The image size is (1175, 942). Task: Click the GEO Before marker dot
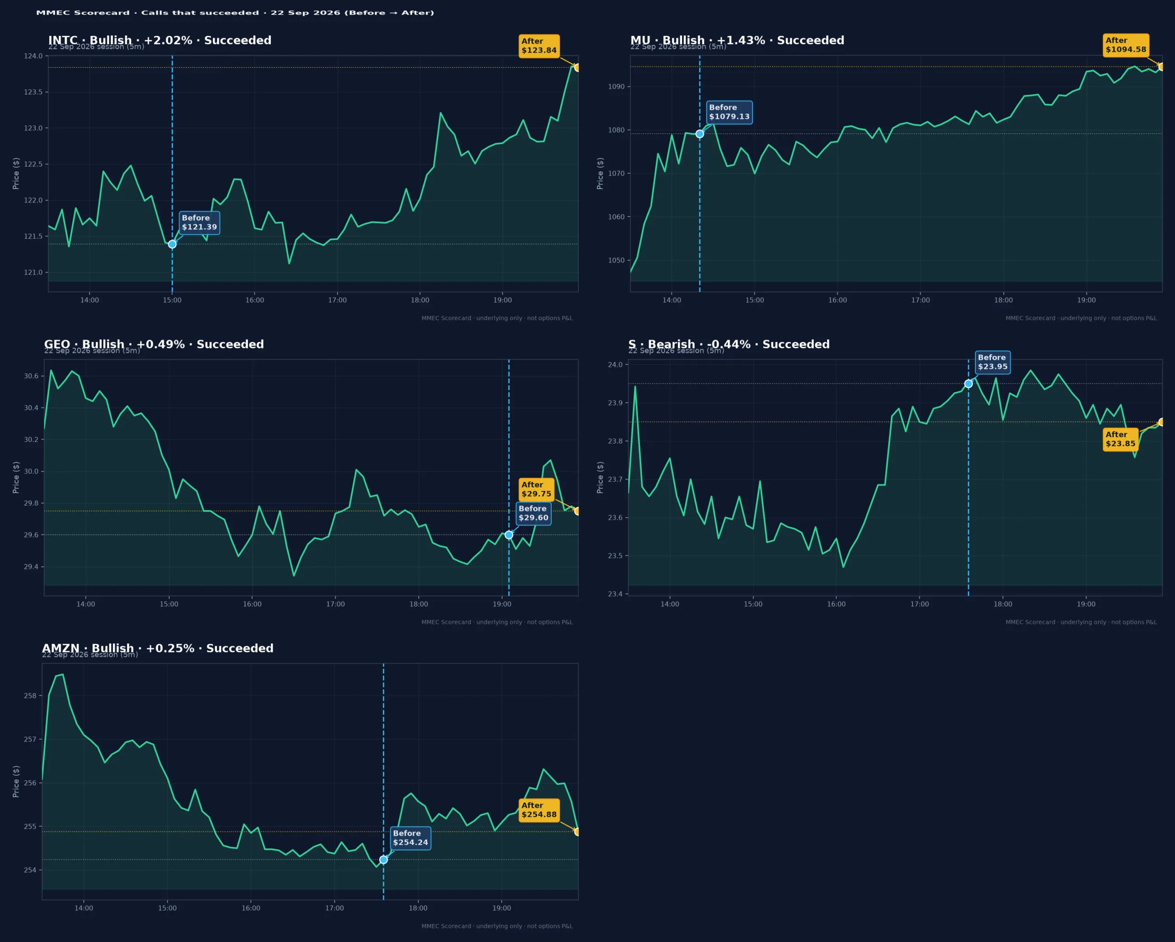(x=509, y=535)
